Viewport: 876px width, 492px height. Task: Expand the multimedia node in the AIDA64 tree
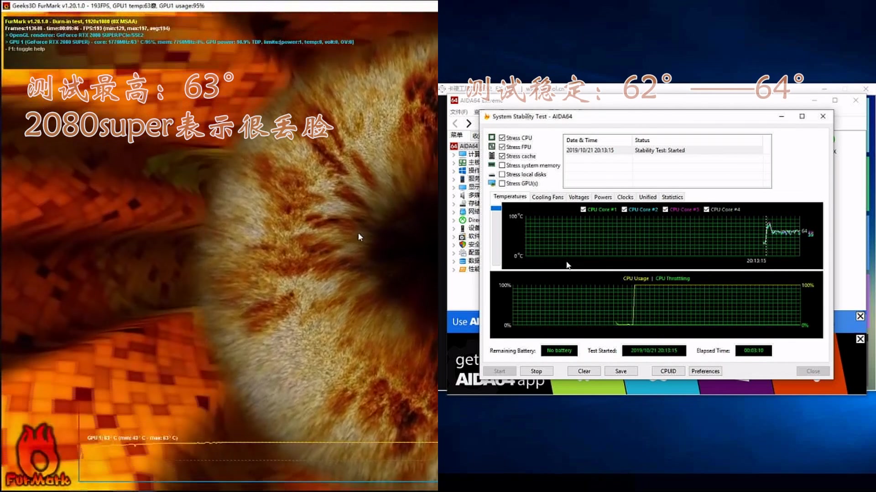pos(454,195)
